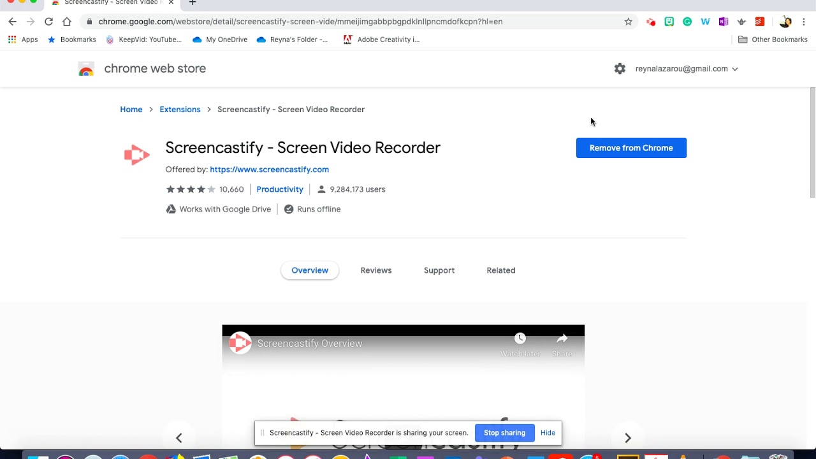Click the Screencastify extension logo
This screenshot has height=459, width=816.
[x=136, y=155]
